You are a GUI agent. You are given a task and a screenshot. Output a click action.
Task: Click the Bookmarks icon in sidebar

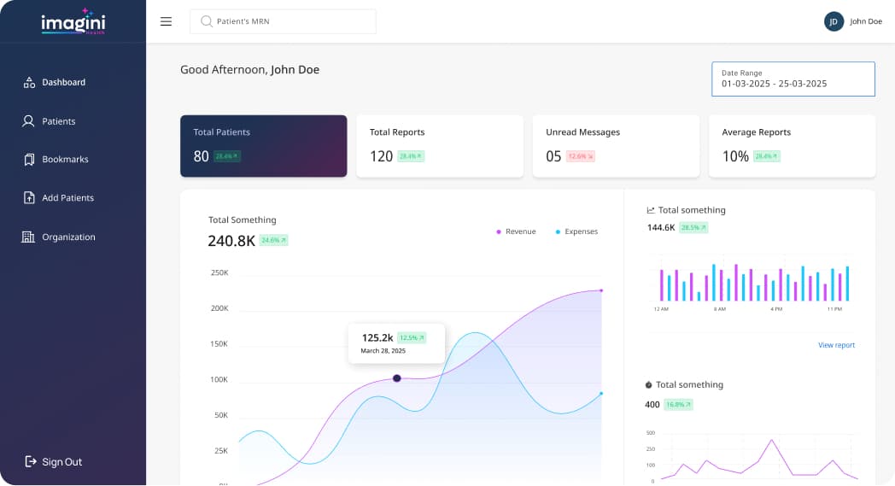click(x=28, y=160)
